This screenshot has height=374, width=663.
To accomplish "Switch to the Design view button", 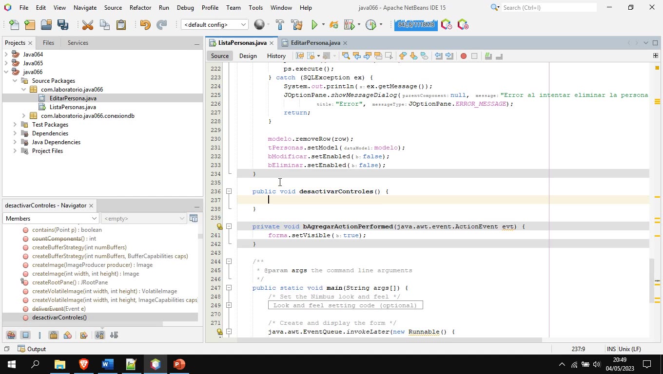I will (x=248, y=56).
